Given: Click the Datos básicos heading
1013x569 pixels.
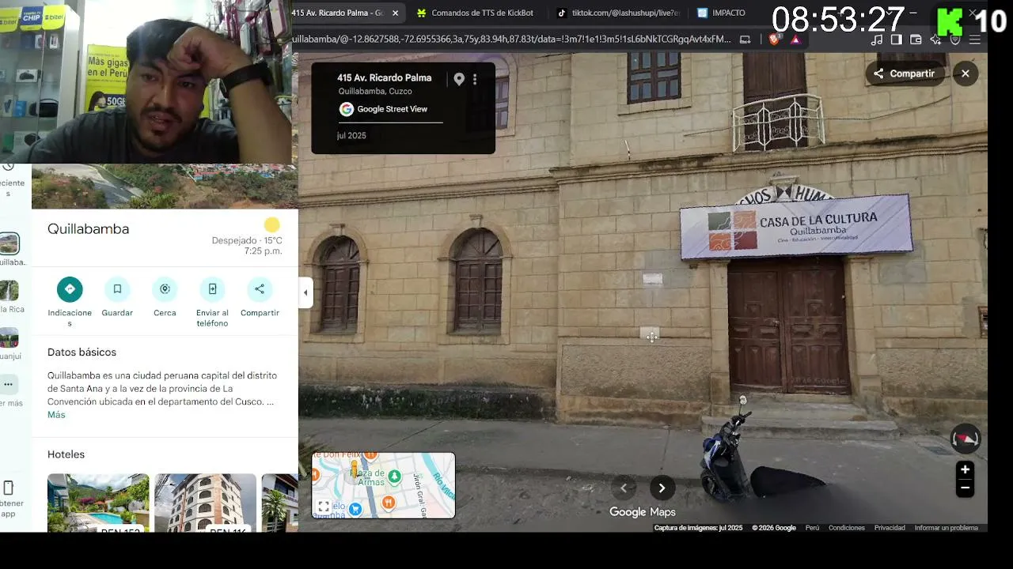Looking at the screenshot, I should 82,352.
